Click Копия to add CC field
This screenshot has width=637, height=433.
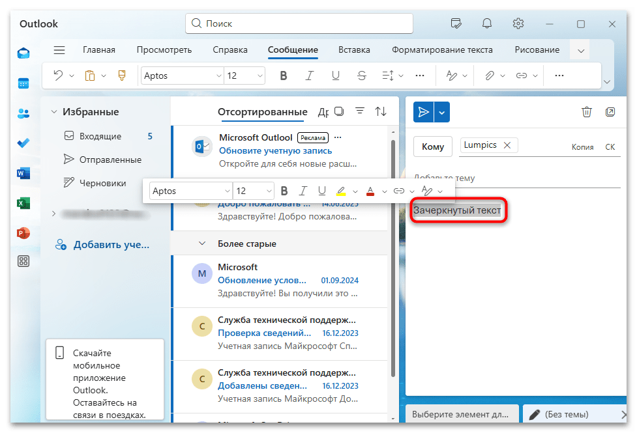583,147
